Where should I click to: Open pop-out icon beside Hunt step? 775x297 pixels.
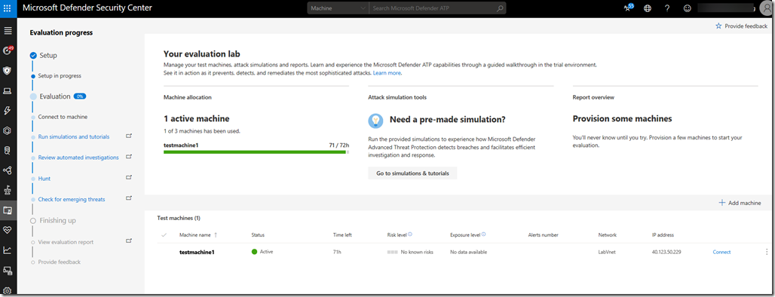click(x=129, y=177)
